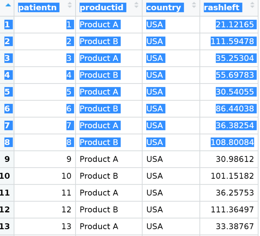Click Product A cell in row 11
The width and height of the screenshot is (260, 236).
click(99, 193)
